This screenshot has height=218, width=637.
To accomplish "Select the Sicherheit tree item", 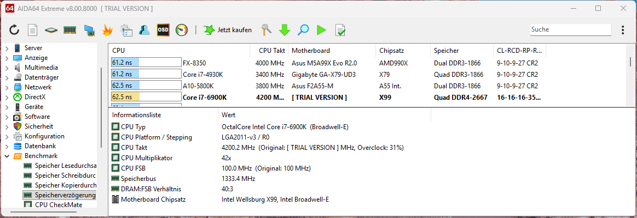I will 39,126.
